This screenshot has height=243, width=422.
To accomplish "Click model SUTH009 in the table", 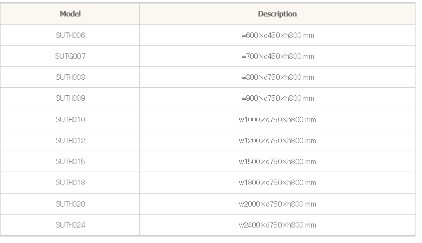I will click(x=70, y=98).
